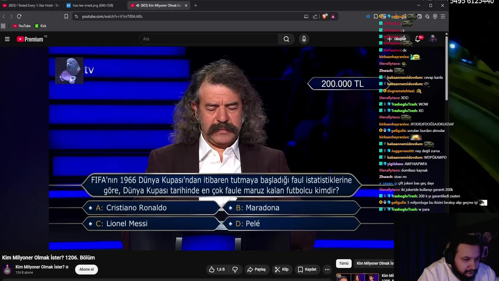Open a new browser tab
The height and width of the screenshot is (281, 499).
[196, 5]
